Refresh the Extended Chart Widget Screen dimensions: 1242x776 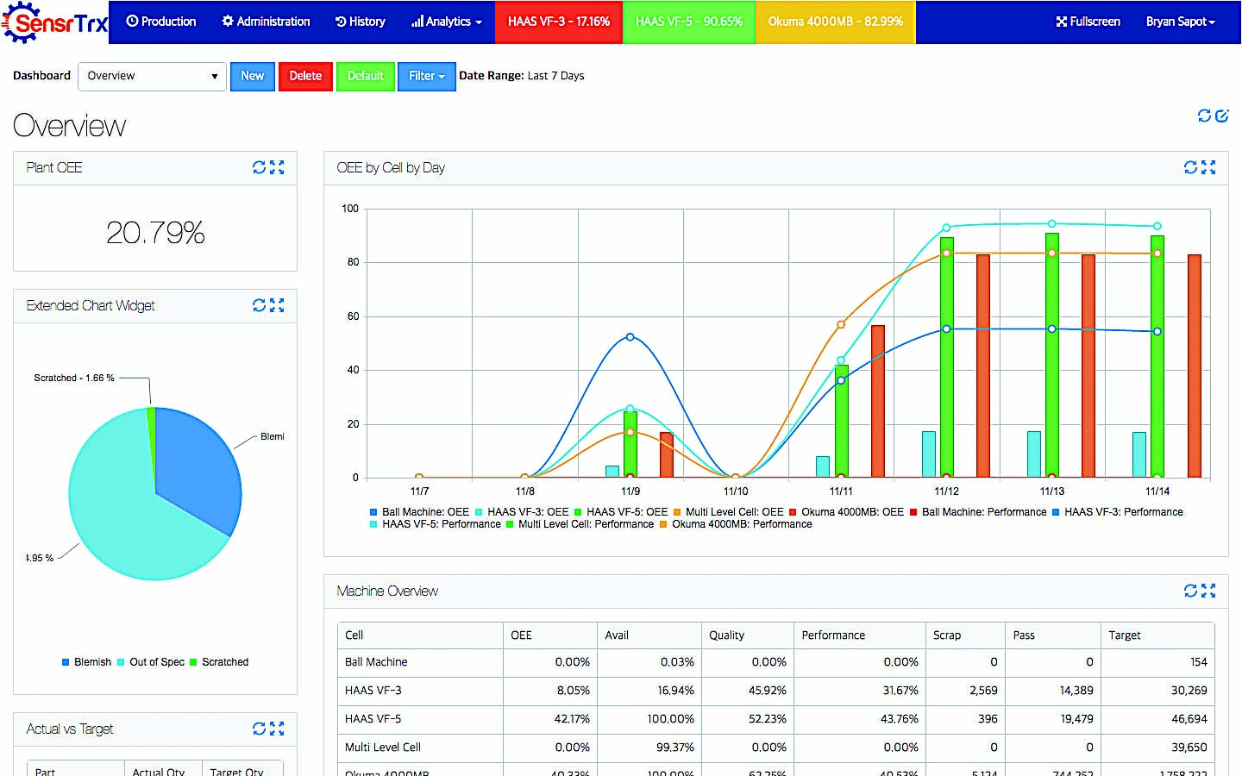point(259,305)
